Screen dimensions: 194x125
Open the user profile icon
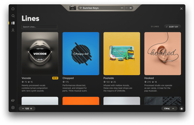[x=13, y=30]
